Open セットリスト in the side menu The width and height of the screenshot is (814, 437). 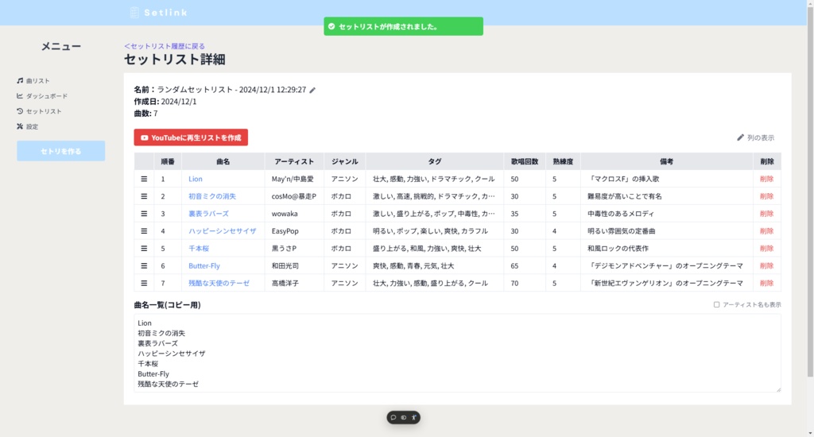pos(39,111)
